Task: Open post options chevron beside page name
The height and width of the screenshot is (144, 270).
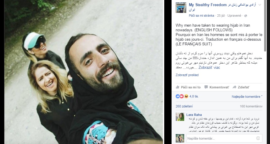Action: coord(260,5)
